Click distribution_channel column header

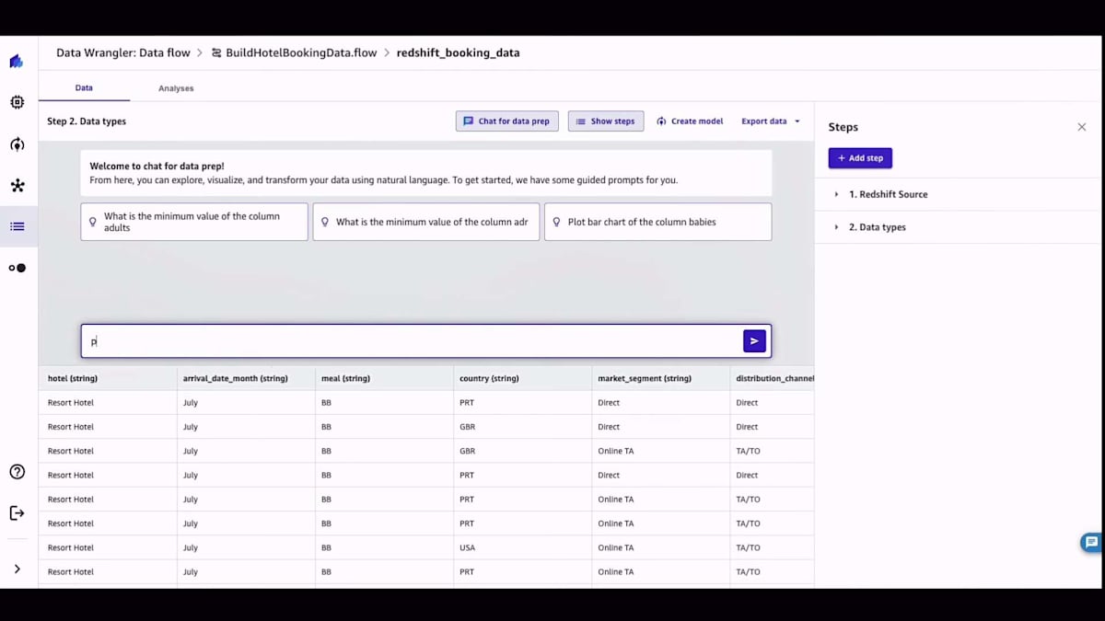(773, 378)
